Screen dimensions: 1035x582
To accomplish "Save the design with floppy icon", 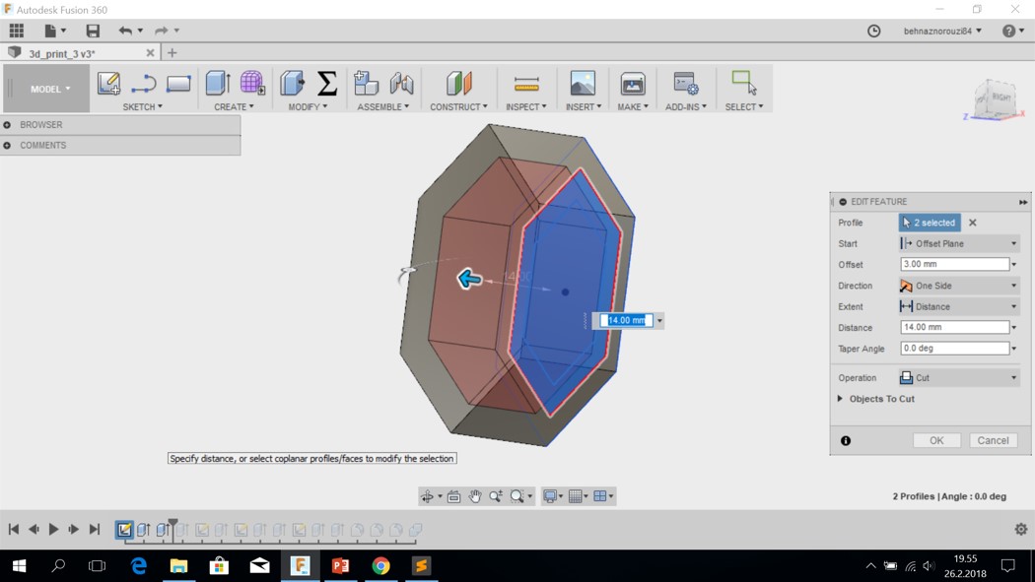I will click(93, 31).
